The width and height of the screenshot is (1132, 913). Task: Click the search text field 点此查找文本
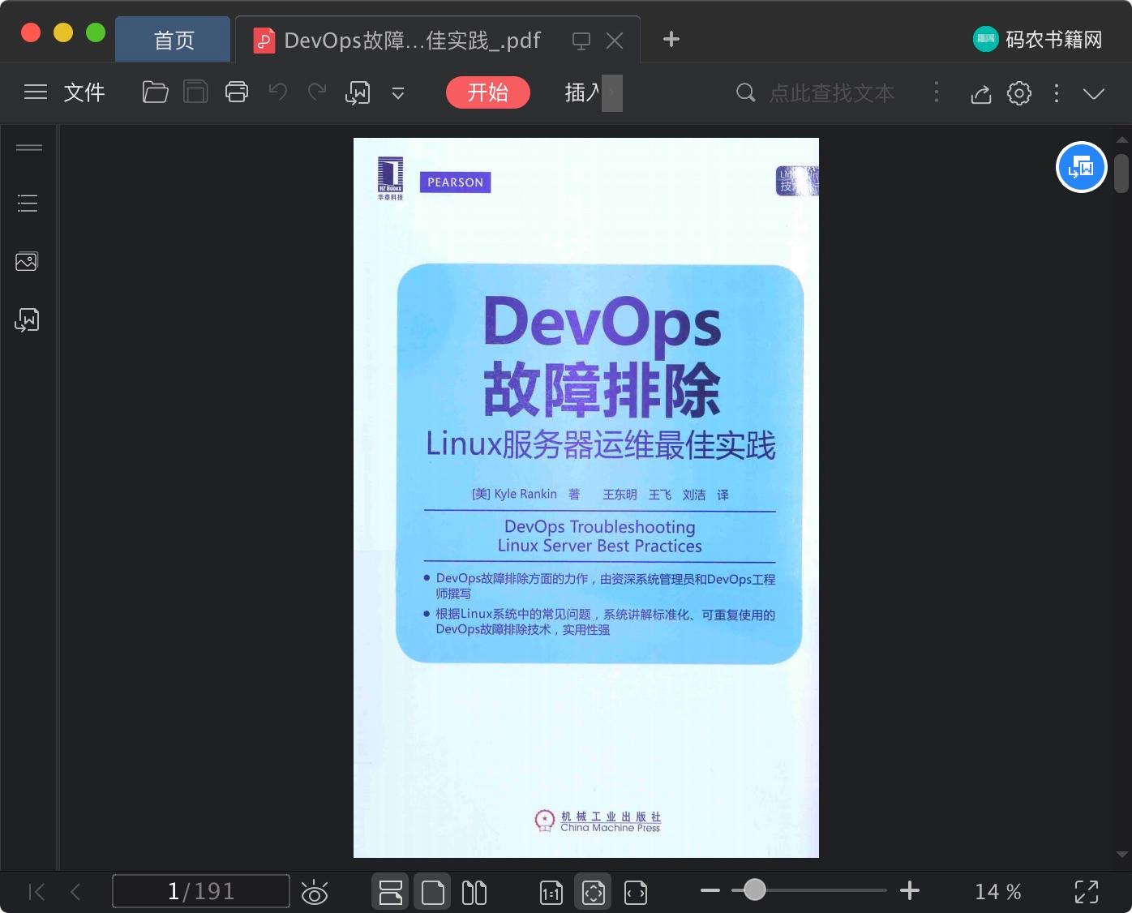coord(831,93)
